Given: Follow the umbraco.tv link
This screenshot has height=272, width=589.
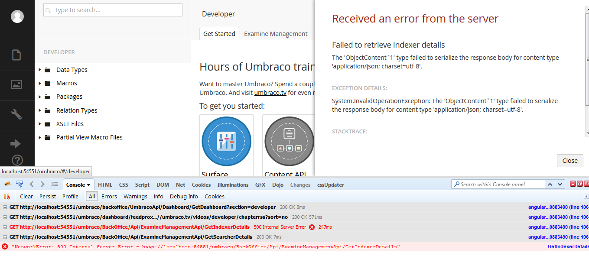Looking at the screenshot, I should tap(270, 92).
